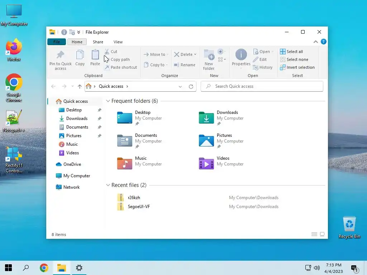Viewport: 367px width, 275px height.
Task: Switch to the Home tab
Action: (x=77, y=42)
